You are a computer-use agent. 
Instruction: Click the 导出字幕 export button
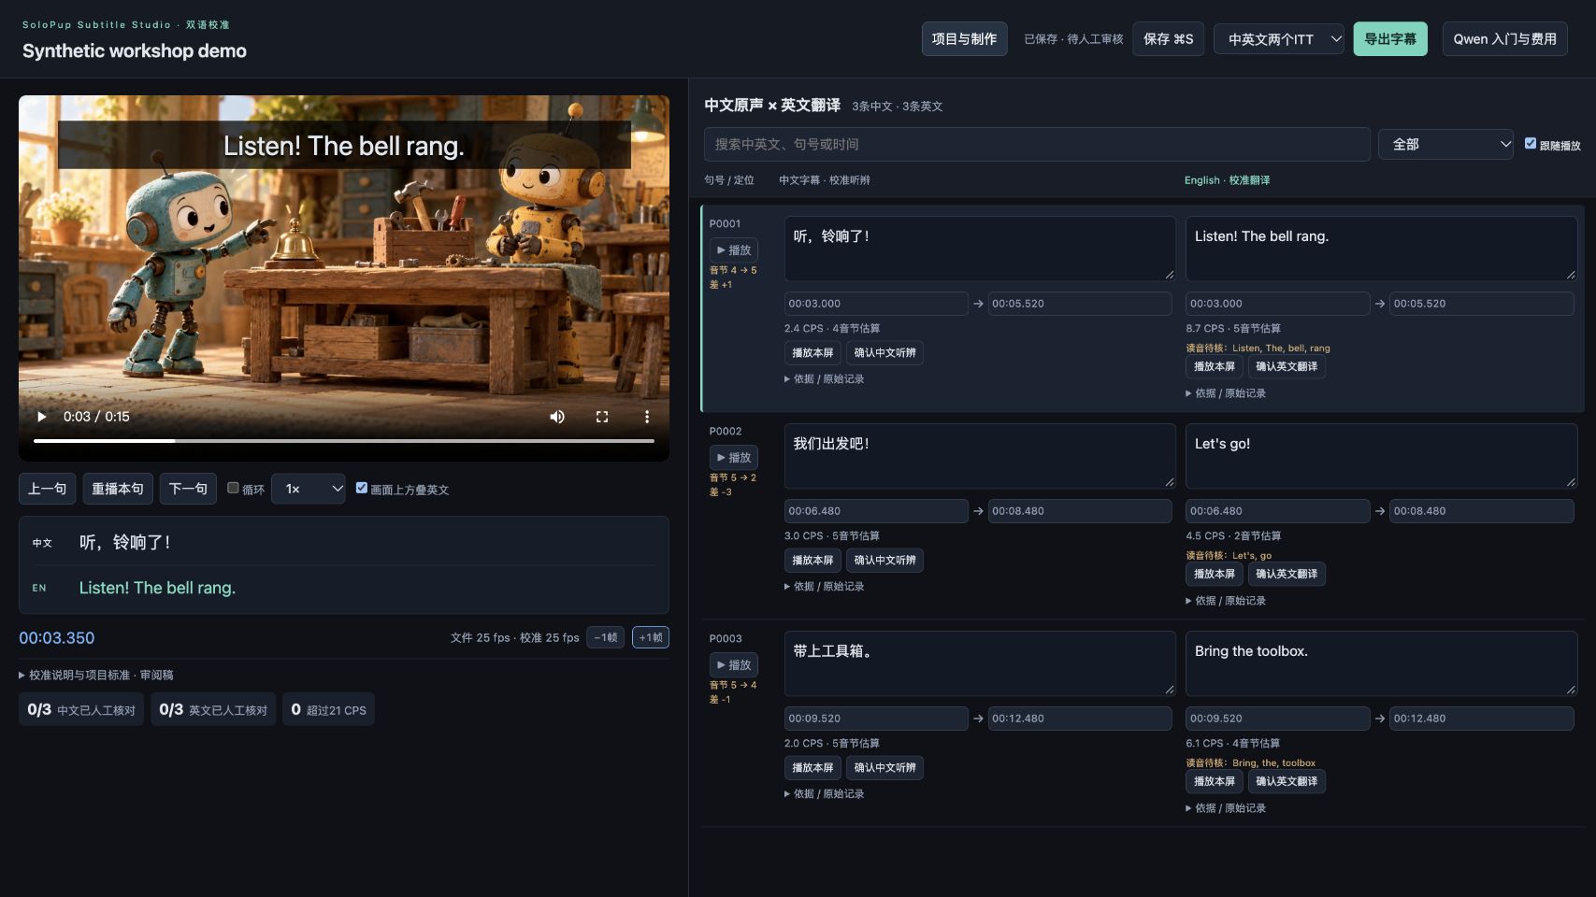coord(1390,39)
